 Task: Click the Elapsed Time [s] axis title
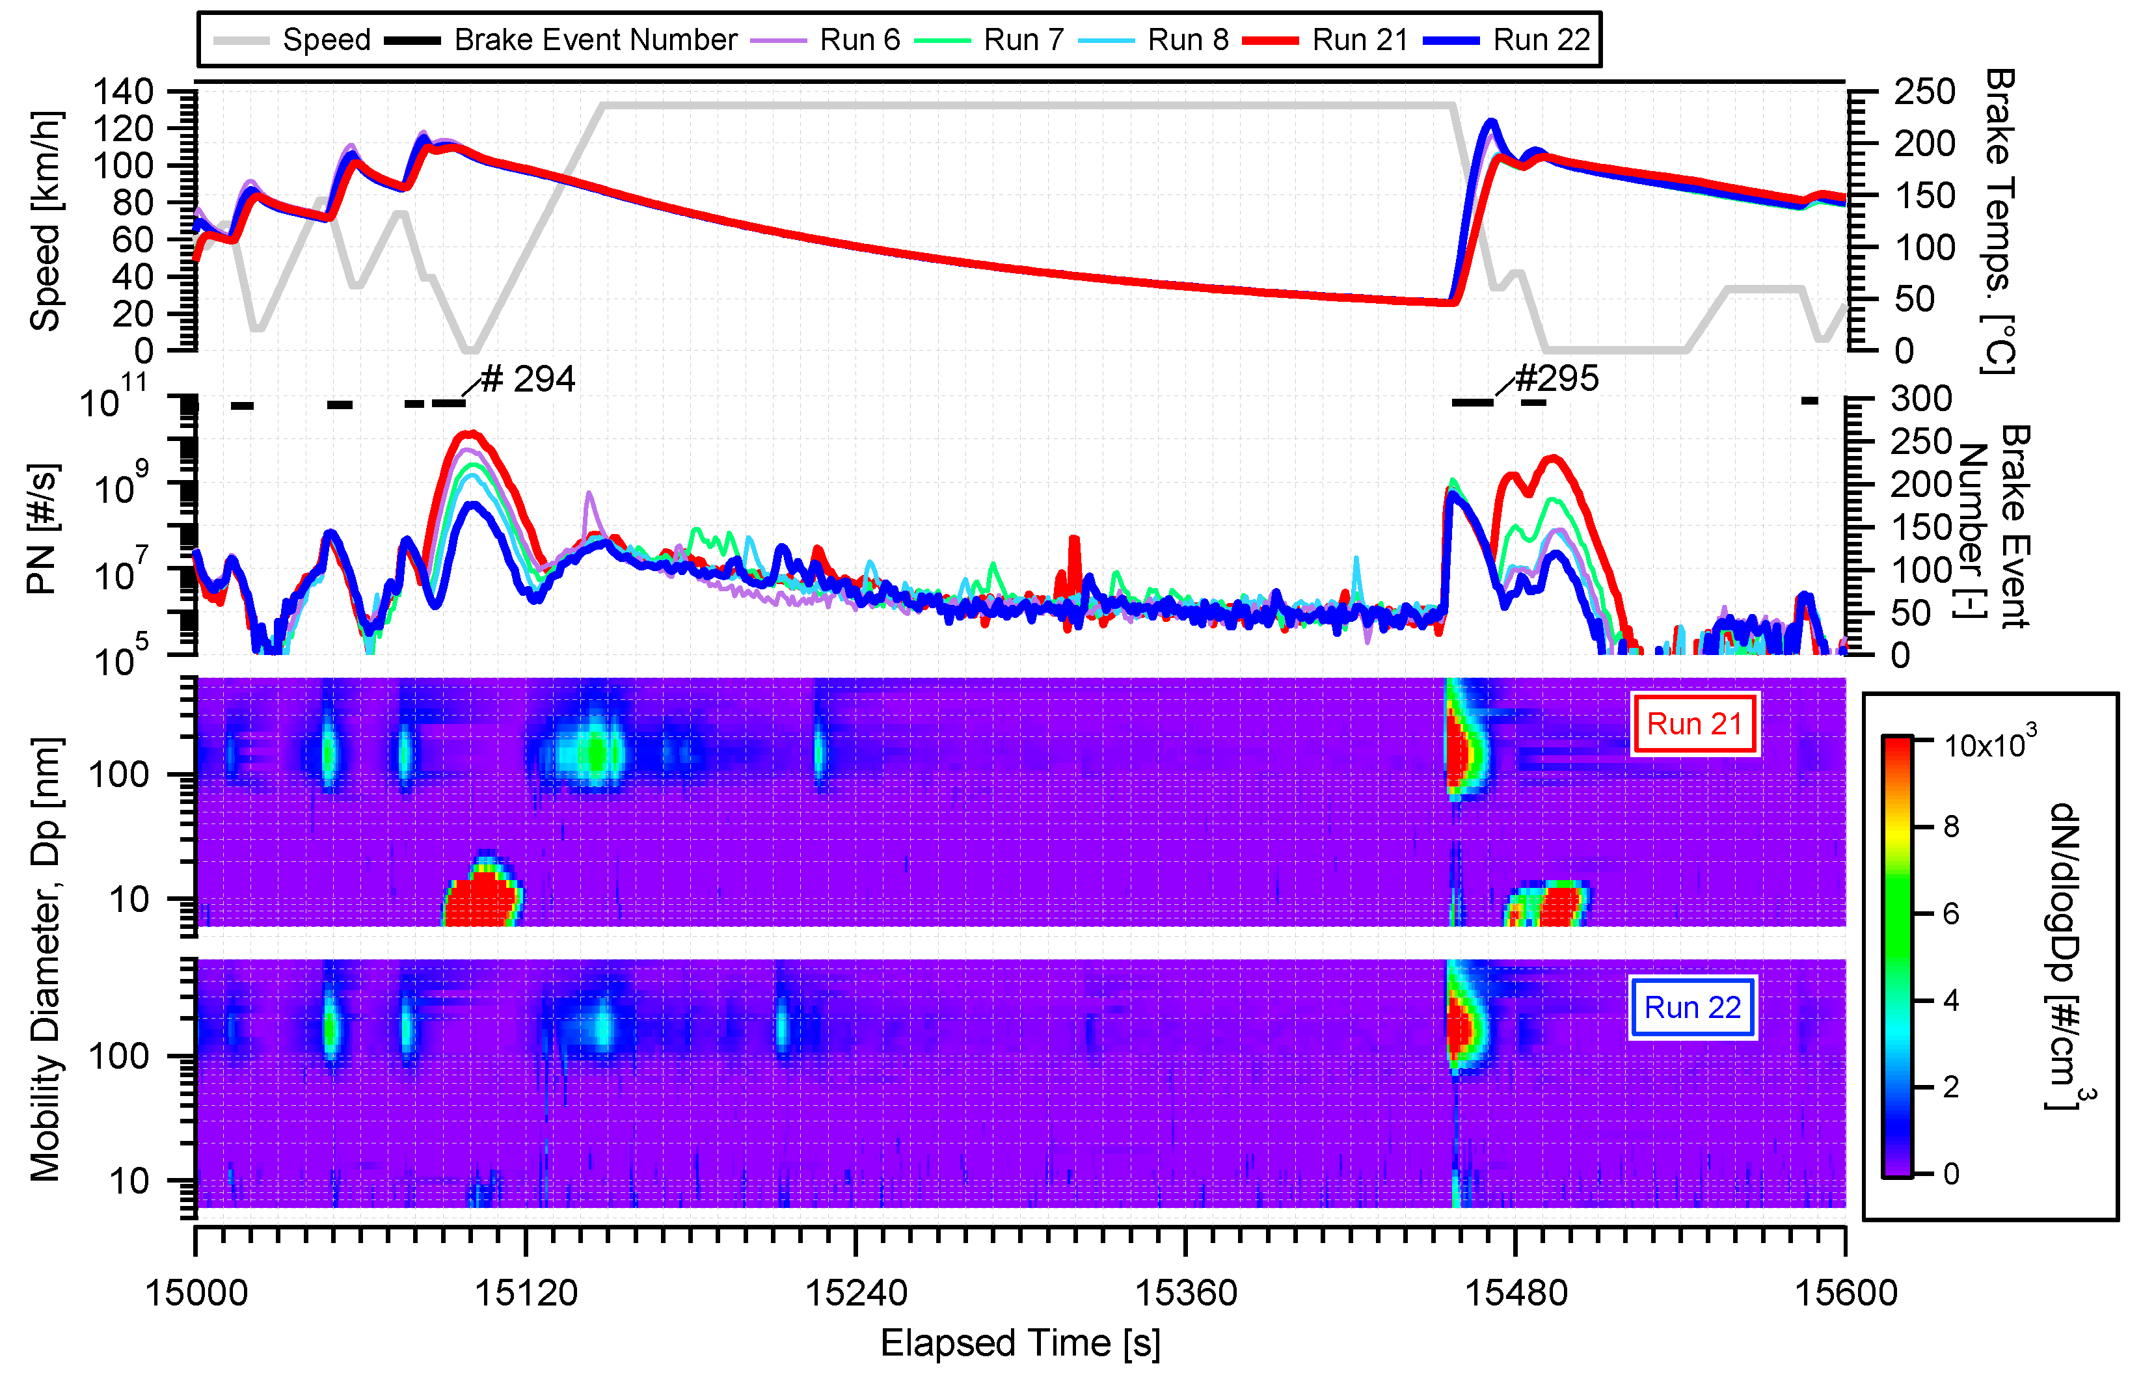(x=1020, y=1344)
